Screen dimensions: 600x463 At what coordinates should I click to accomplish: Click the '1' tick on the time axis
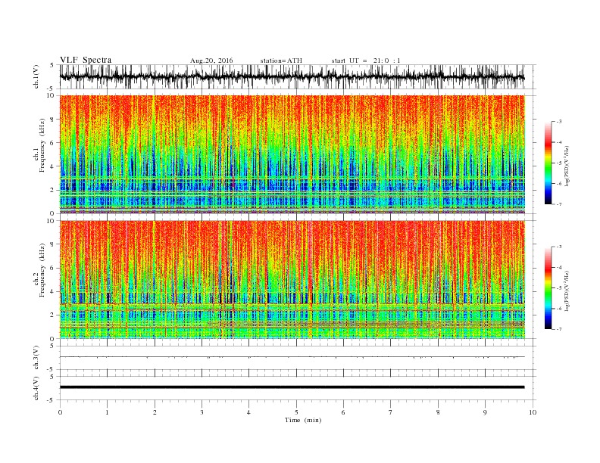click(x=108, y=412)
